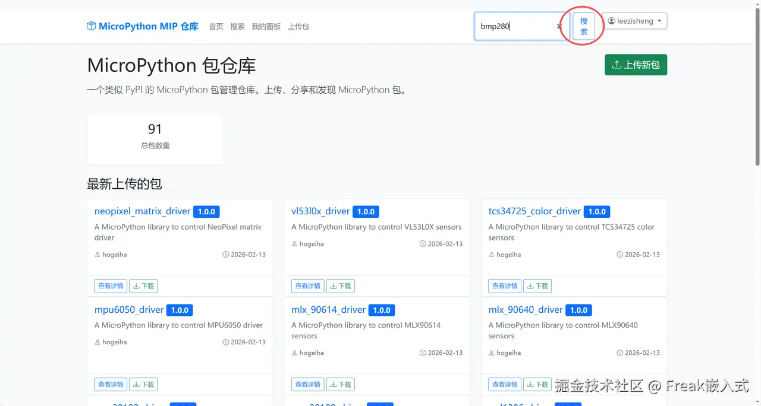Viewport: 761px width, 406px height.
Task: Click author name hogeiha in mpu6050_driver card
Action: coord(115,342)
